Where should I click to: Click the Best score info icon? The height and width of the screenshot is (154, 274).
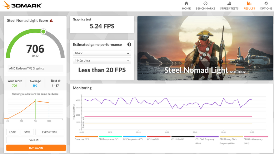click(59, 81)
